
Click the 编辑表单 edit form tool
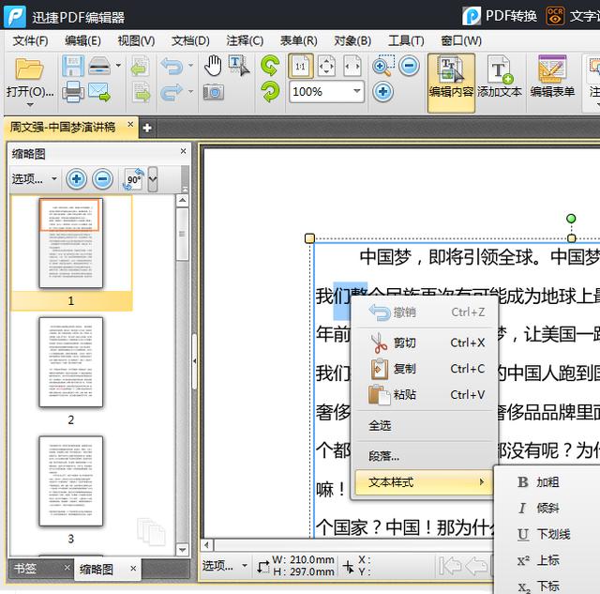(x=552, y=77)
